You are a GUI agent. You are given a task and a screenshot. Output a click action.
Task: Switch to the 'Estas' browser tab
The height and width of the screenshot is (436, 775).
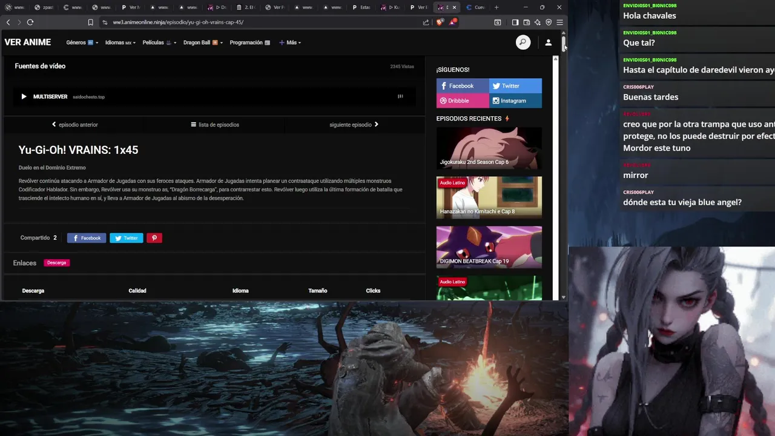tap(361, 7)
